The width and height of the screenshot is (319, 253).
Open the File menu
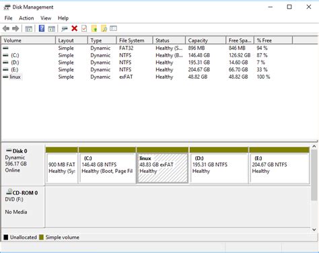pyautogui.click(x=9, y=18)
